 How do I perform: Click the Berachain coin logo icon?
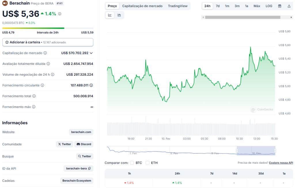pos(5,3)
